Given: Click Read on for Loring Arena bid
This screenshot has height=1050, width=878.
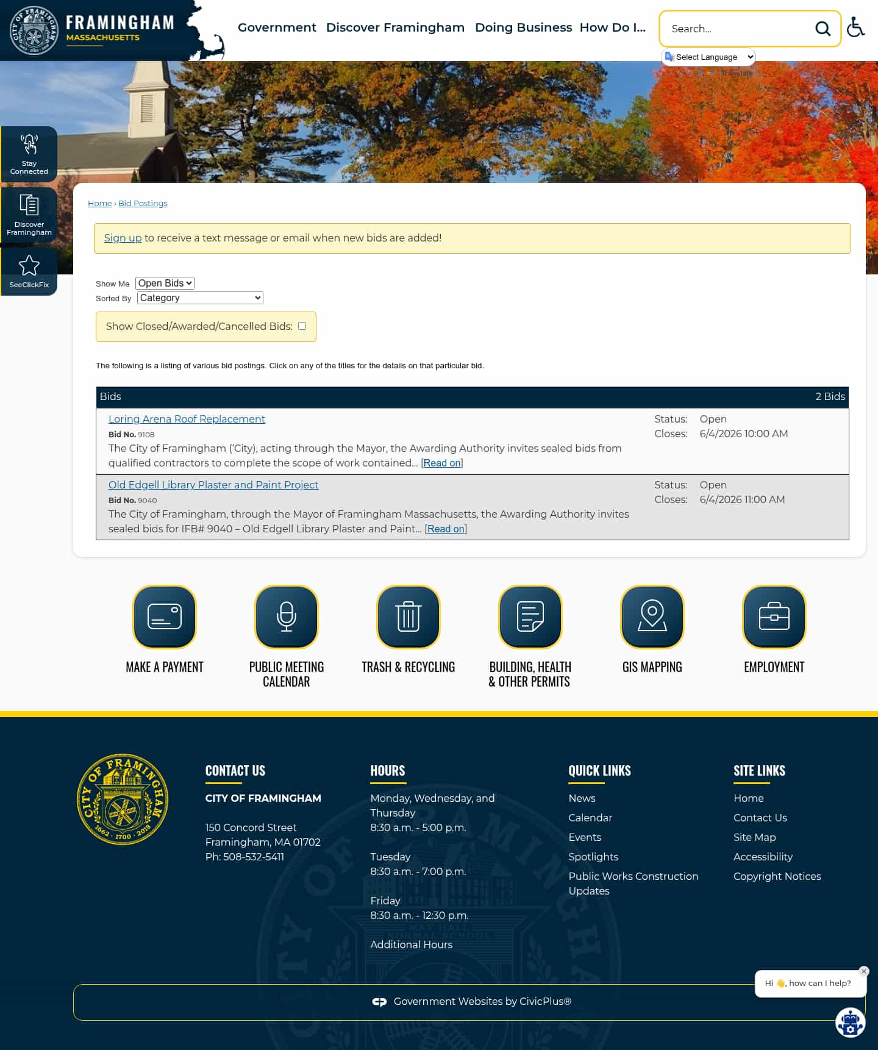Looking at the screenshot, I should tap(442, 463).
